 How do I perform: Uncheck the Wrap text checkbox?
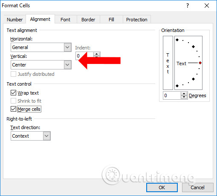13,93
